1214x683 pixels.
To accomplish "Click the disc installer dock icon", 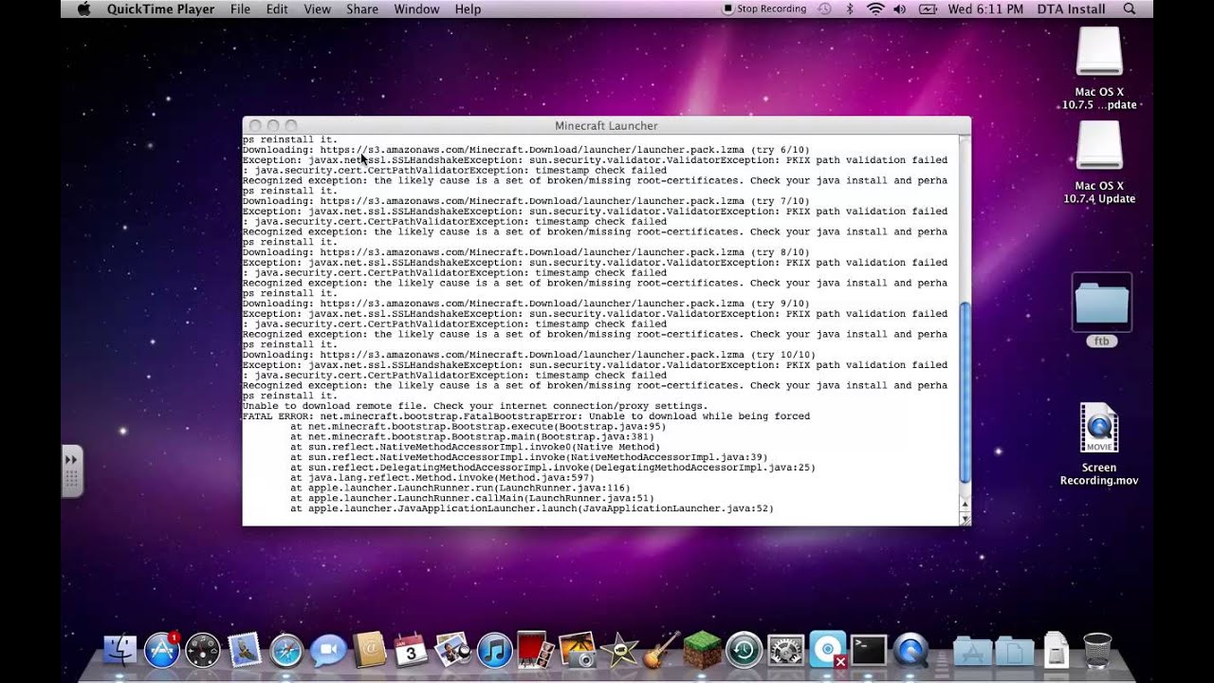I will 827,650.
